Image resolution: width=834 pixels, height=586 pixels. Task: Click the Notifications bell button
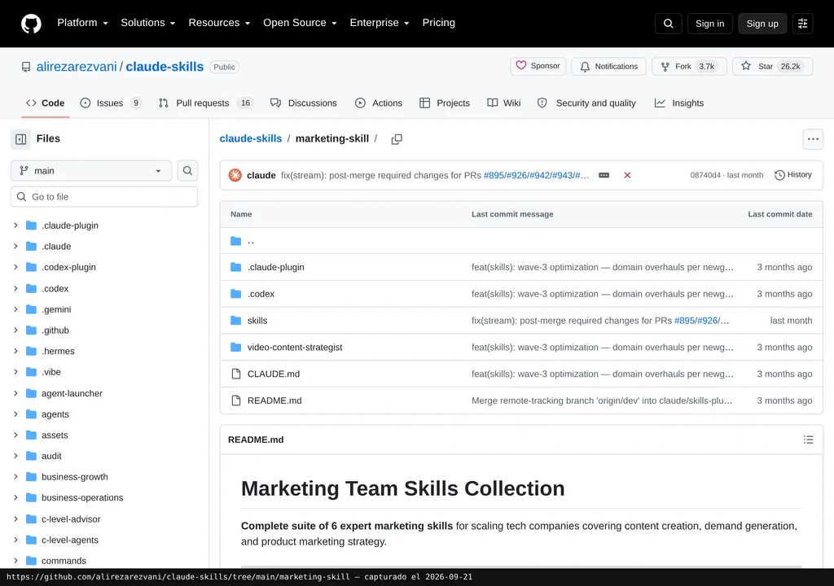[x=608, y=67]
